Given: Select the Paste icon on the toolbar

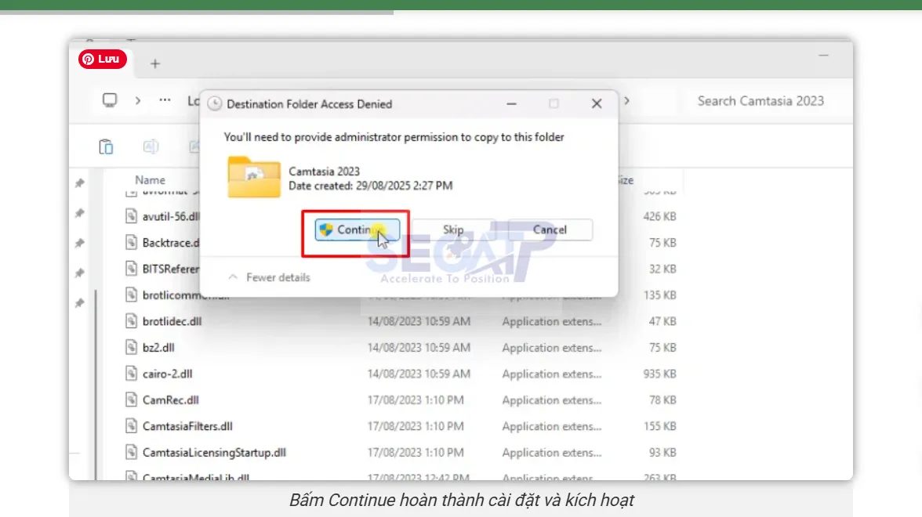Looking at the screenshot, I should click(x=106, y=146).
